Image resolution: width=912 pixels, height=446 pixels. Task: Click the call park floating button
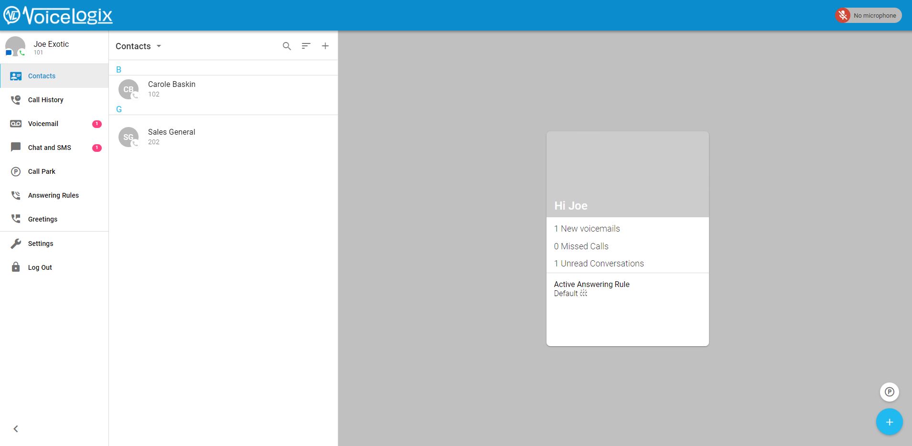(x=889, y=392)
